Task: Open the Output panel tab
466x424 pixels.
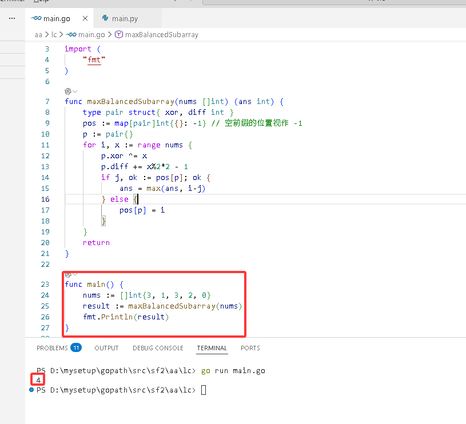Action: pos(106,348)
